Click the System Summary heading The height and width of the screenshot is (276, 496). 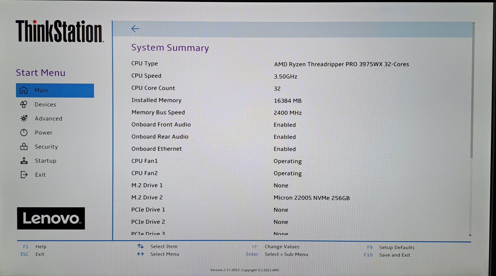[x=170, y=48]
